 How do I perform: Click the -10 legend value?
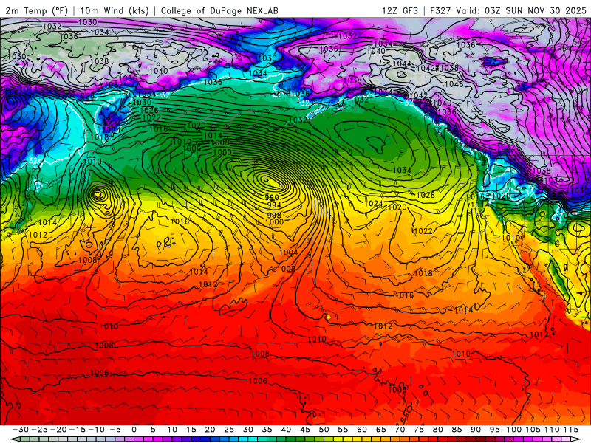point(97,430)
